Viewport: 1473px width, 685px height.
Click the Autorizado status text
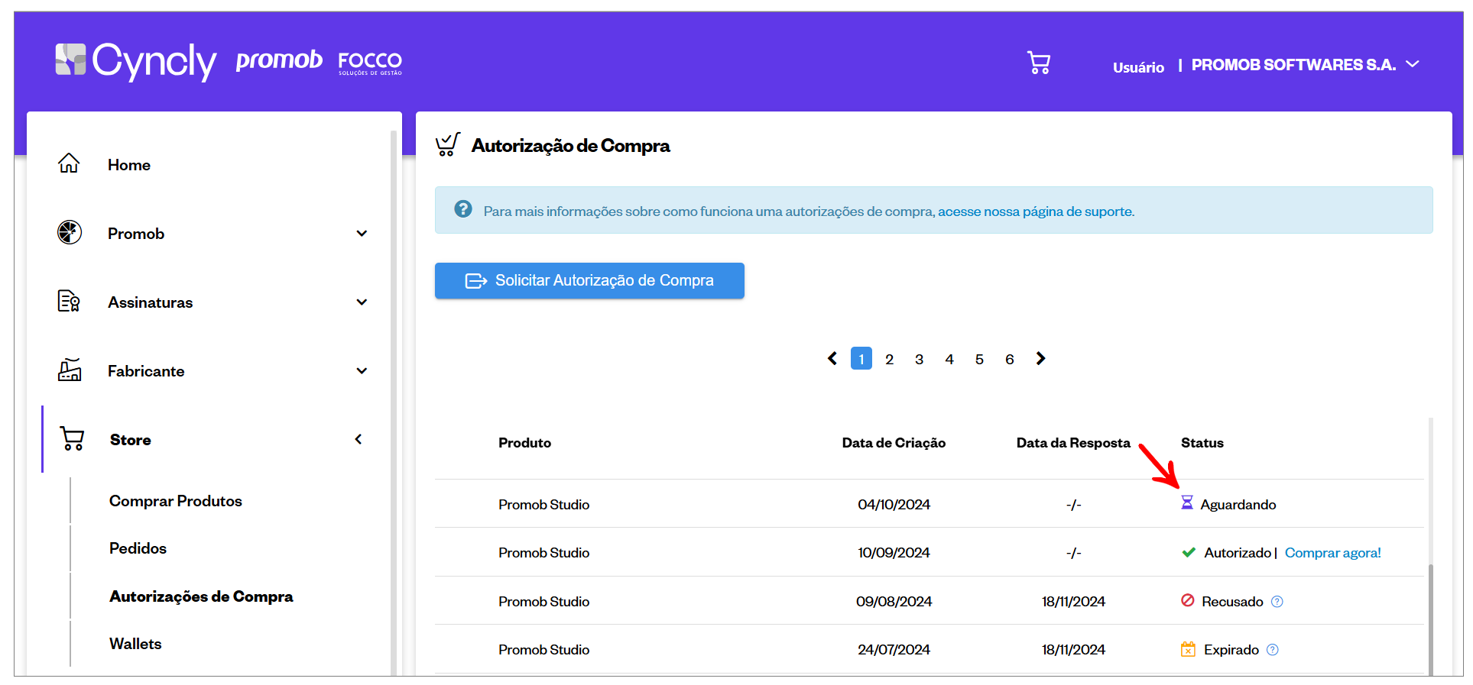tap(1238, 553)
